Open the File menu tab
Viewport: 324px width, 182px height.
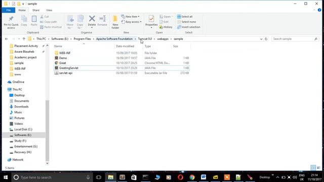[9, 10]
